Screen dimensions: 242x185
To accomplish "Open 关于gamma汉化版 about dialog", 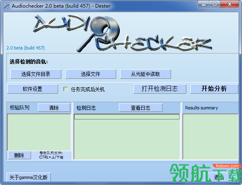I will click(x=29, y=177).
